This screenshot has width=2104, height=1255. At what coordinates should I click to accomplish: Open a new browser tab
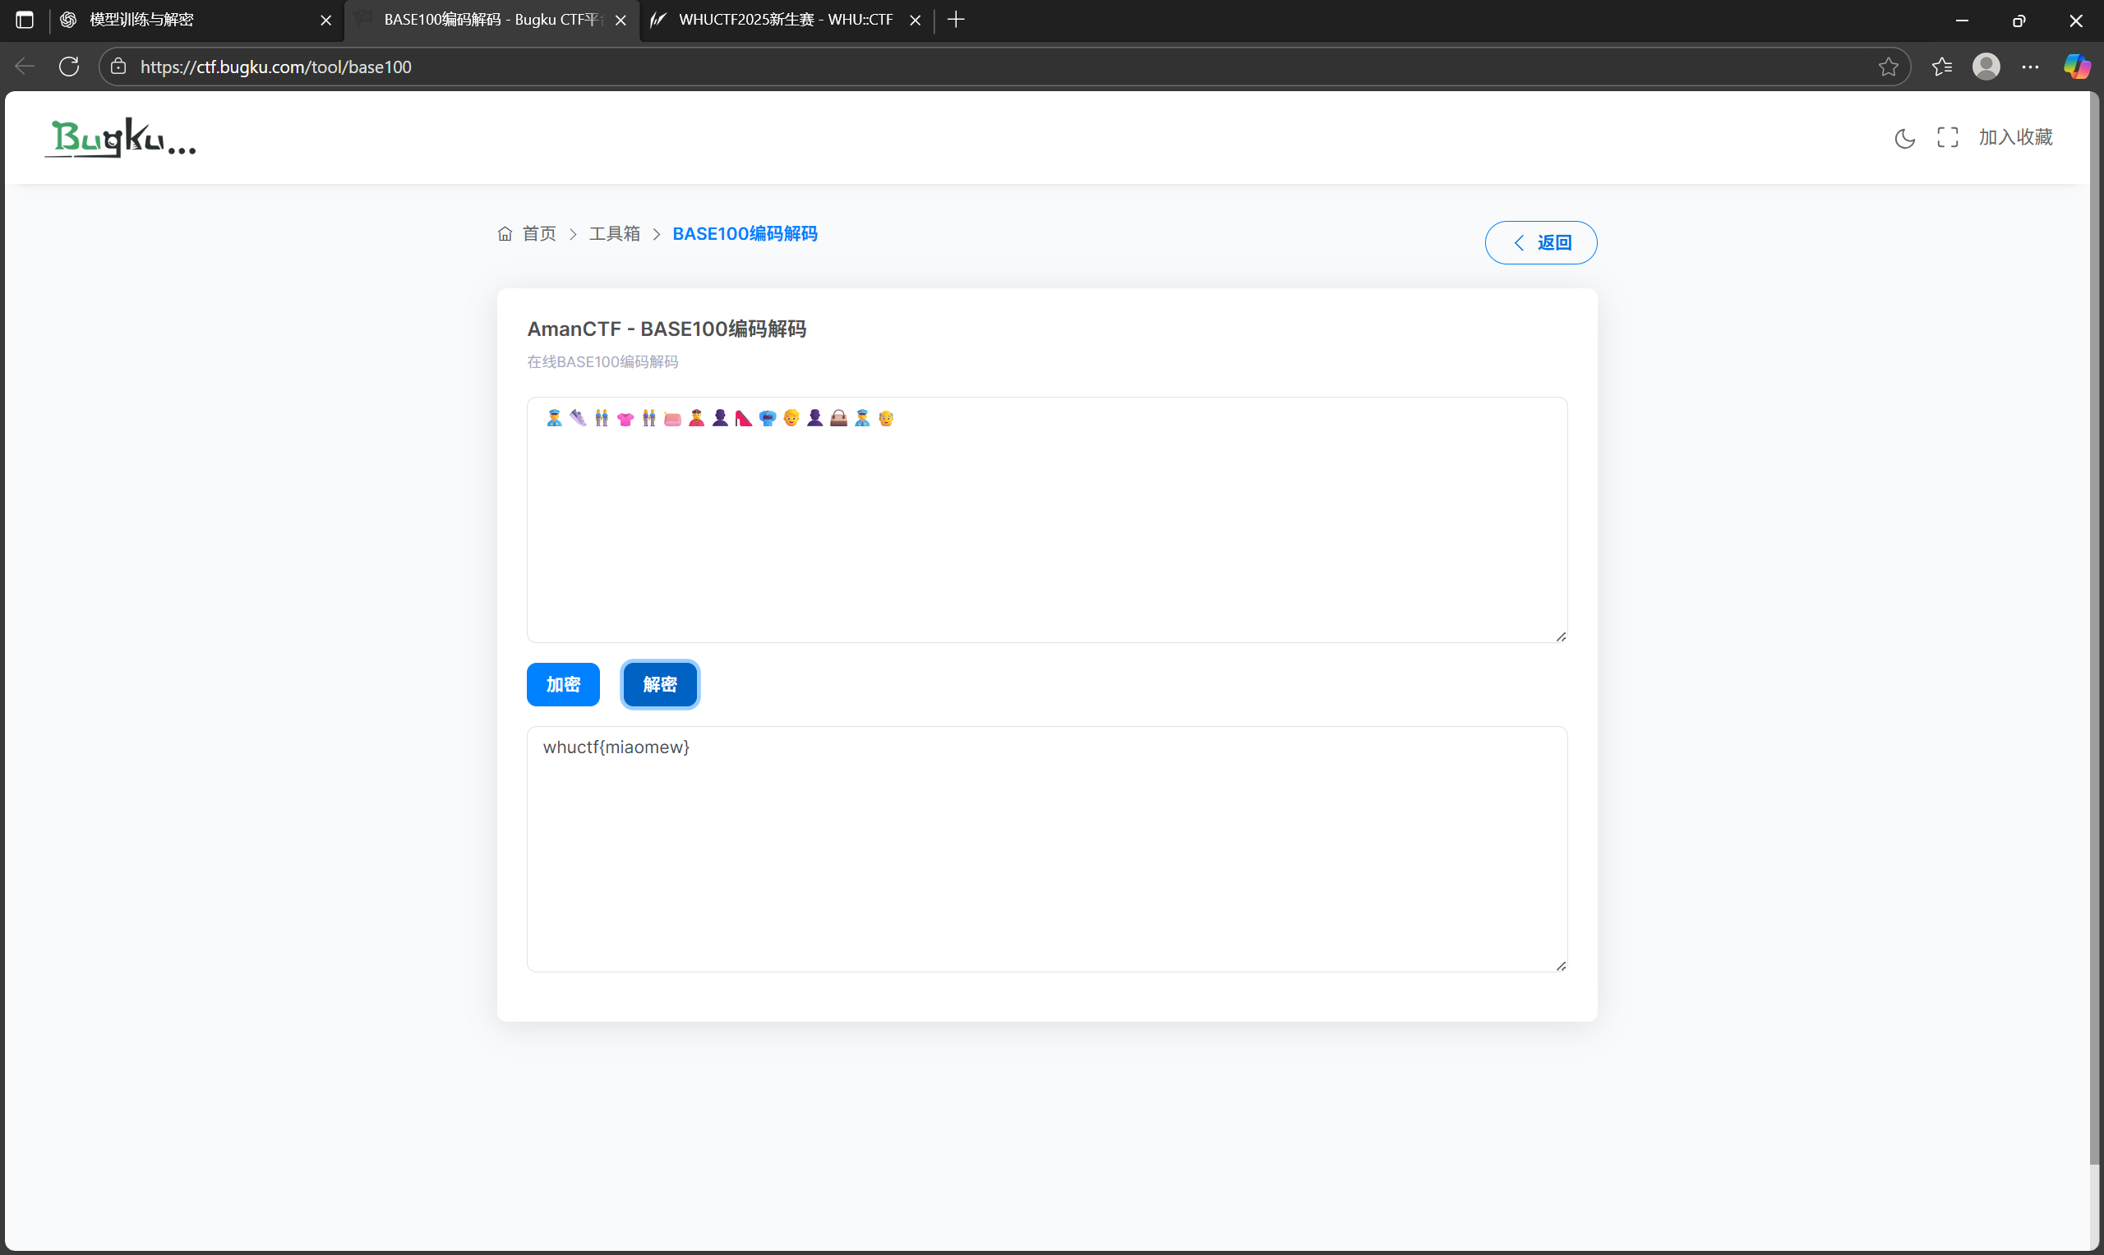pos(956,20)
